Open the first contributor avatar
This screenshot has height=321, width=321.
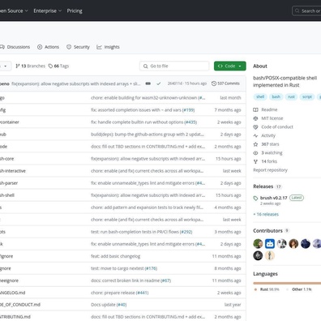click(258, 244)
